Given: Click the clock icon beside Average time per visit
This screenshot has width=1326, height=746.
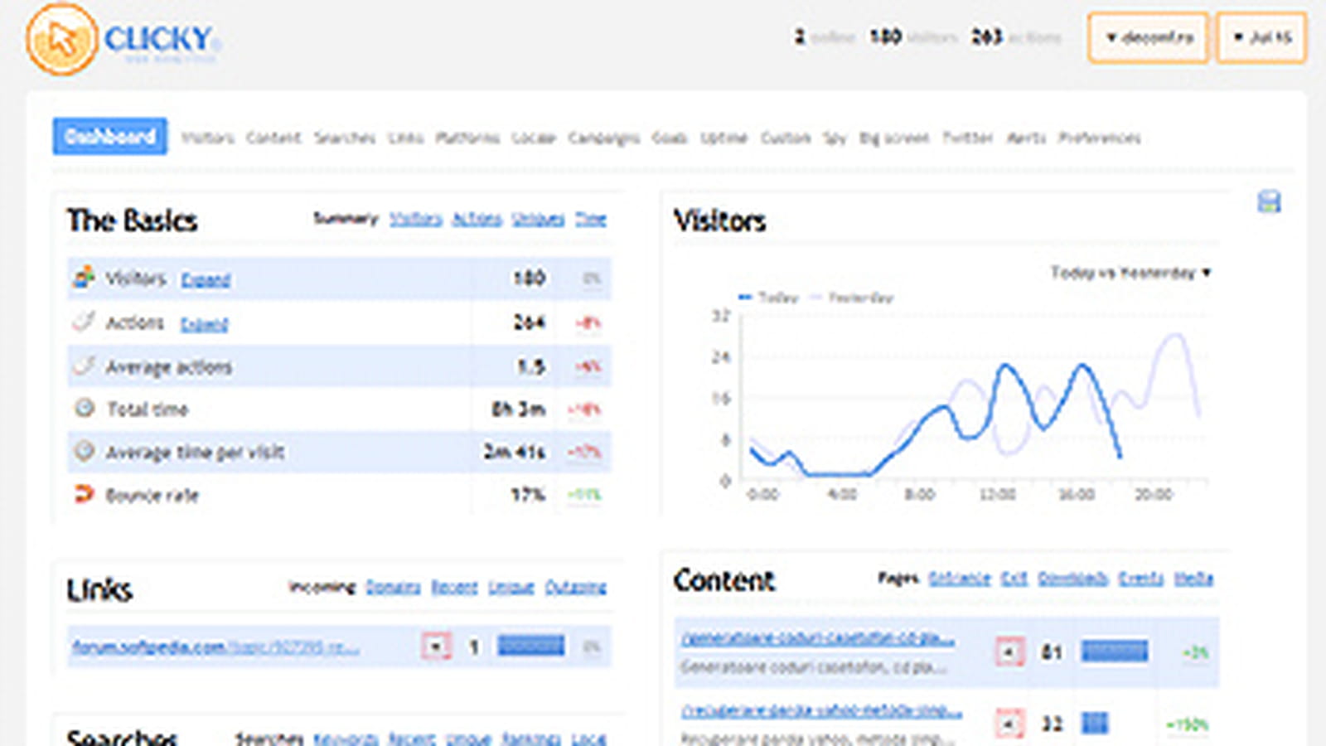Looking at the screenshot, I should click(84, 451).
